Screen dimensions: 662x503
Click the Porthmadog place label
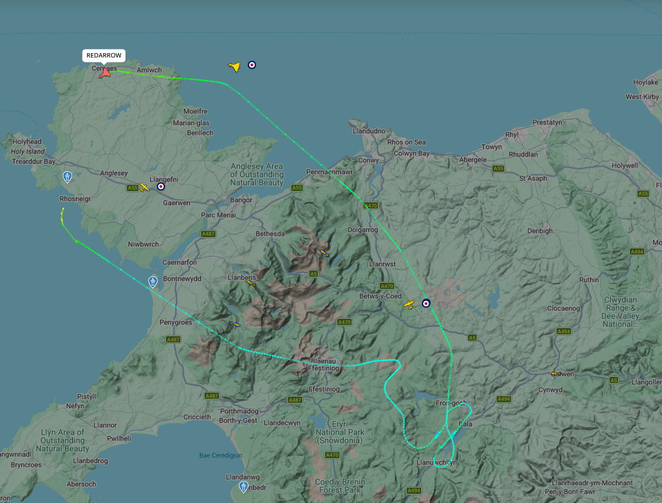click(239, 411)
